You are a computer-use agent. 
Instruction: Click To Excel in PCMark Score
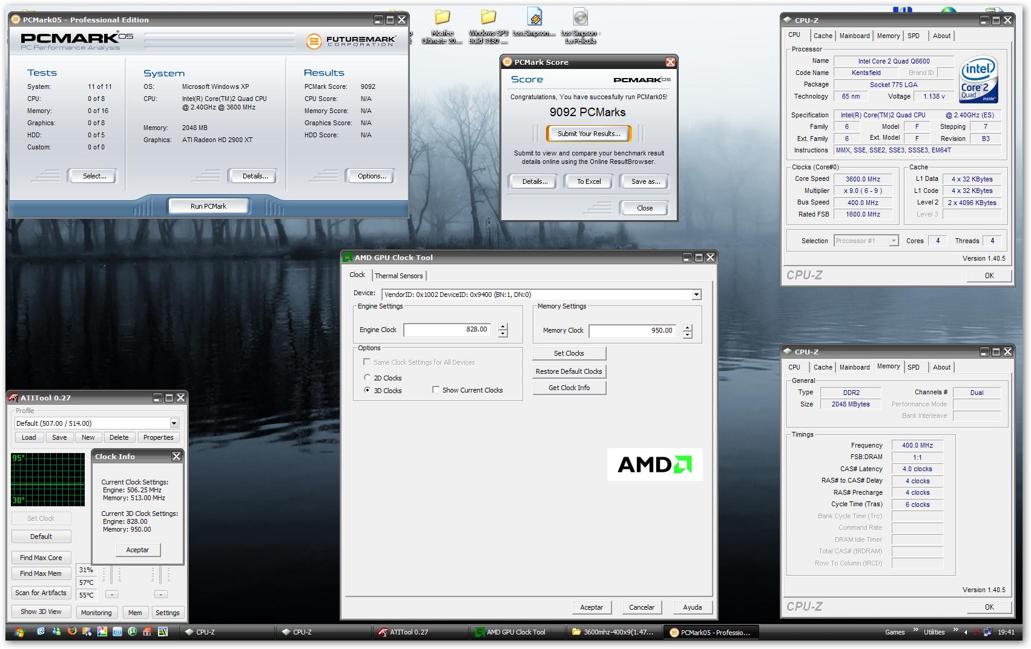click(588, 181)
